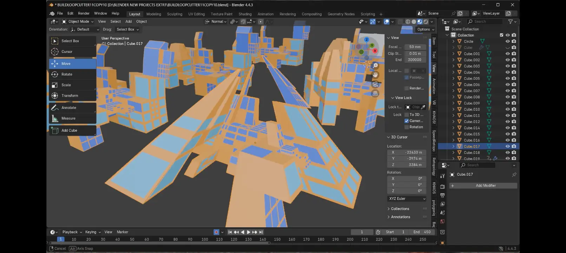Open the XYZ Euler rotation dropdown
This screenshot has height=253, width=566.
[x=407, y=199]
